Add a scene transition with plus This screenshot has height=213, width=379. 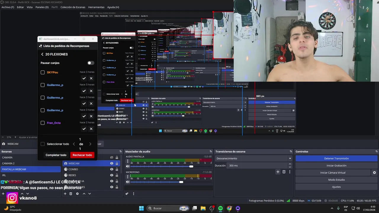pos(278,172)
